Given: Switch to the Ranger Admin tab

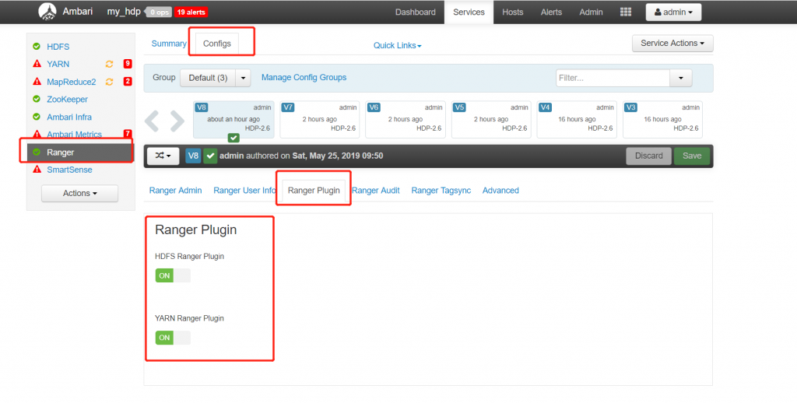Looking at the screenshot, I should (175, 191).
